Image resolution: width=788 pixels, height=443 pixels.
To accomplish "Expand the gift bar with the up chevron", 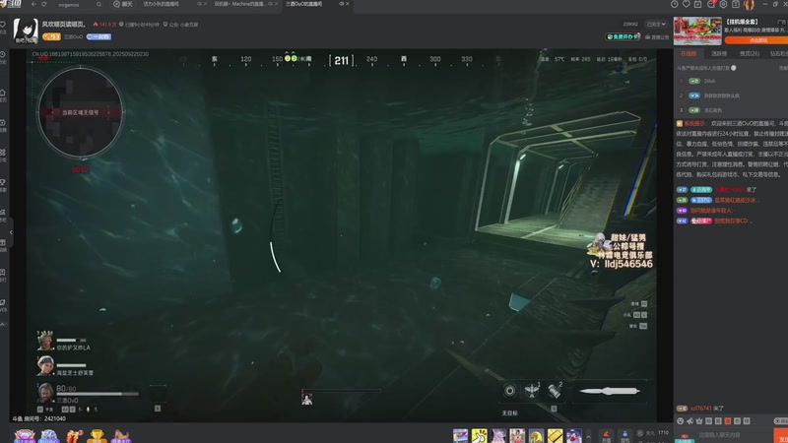I will point(588,436).
